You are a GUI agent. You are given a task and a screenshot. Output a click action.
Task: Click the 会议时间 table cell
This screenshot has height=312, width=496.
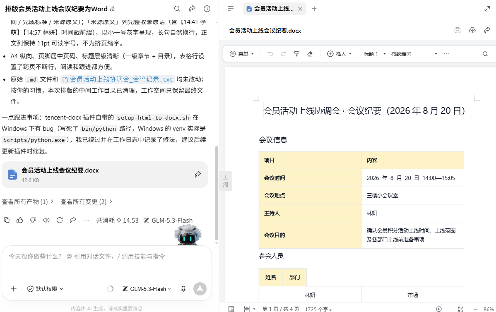click(310, 178)
